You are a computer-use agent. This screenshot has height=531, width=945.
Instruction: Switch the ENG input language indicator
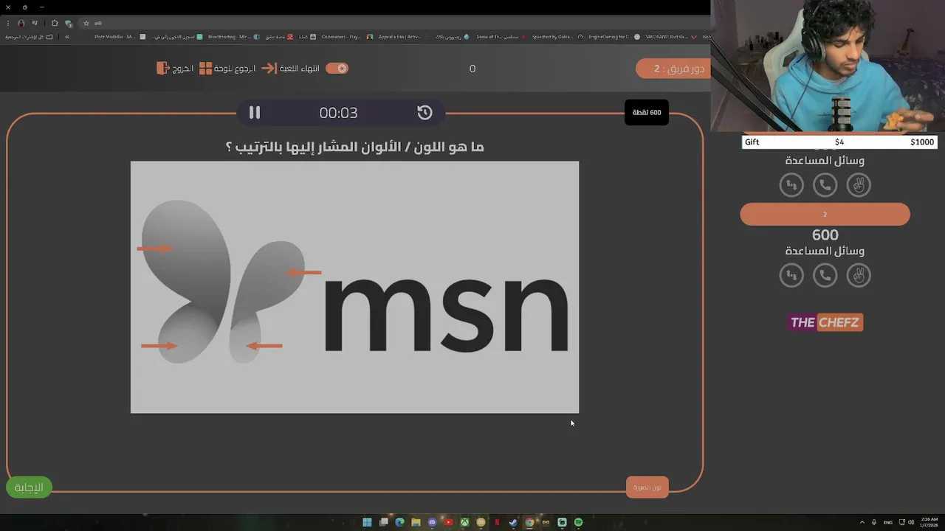tap(887, 522)
